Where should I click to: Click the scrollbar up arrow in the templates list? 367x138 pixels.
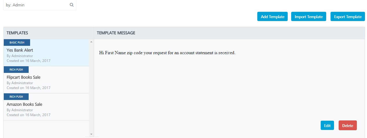[x=91, y=42]
